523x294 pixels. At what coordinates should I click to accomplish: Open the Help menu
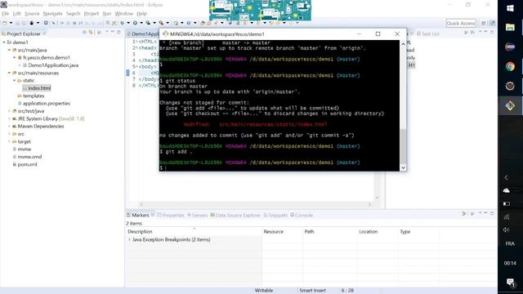click(141, 14)
